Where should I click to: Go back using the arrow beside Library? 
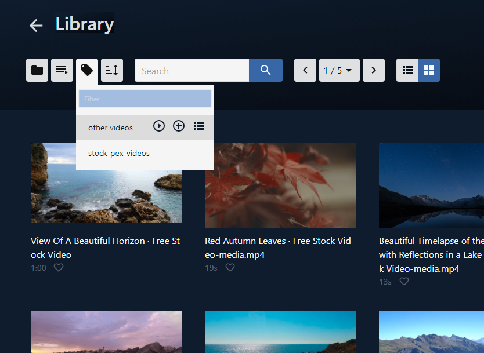click(36, 26)
